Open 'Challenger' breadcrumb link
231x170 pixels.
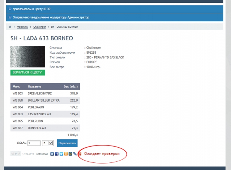point(39,27)
